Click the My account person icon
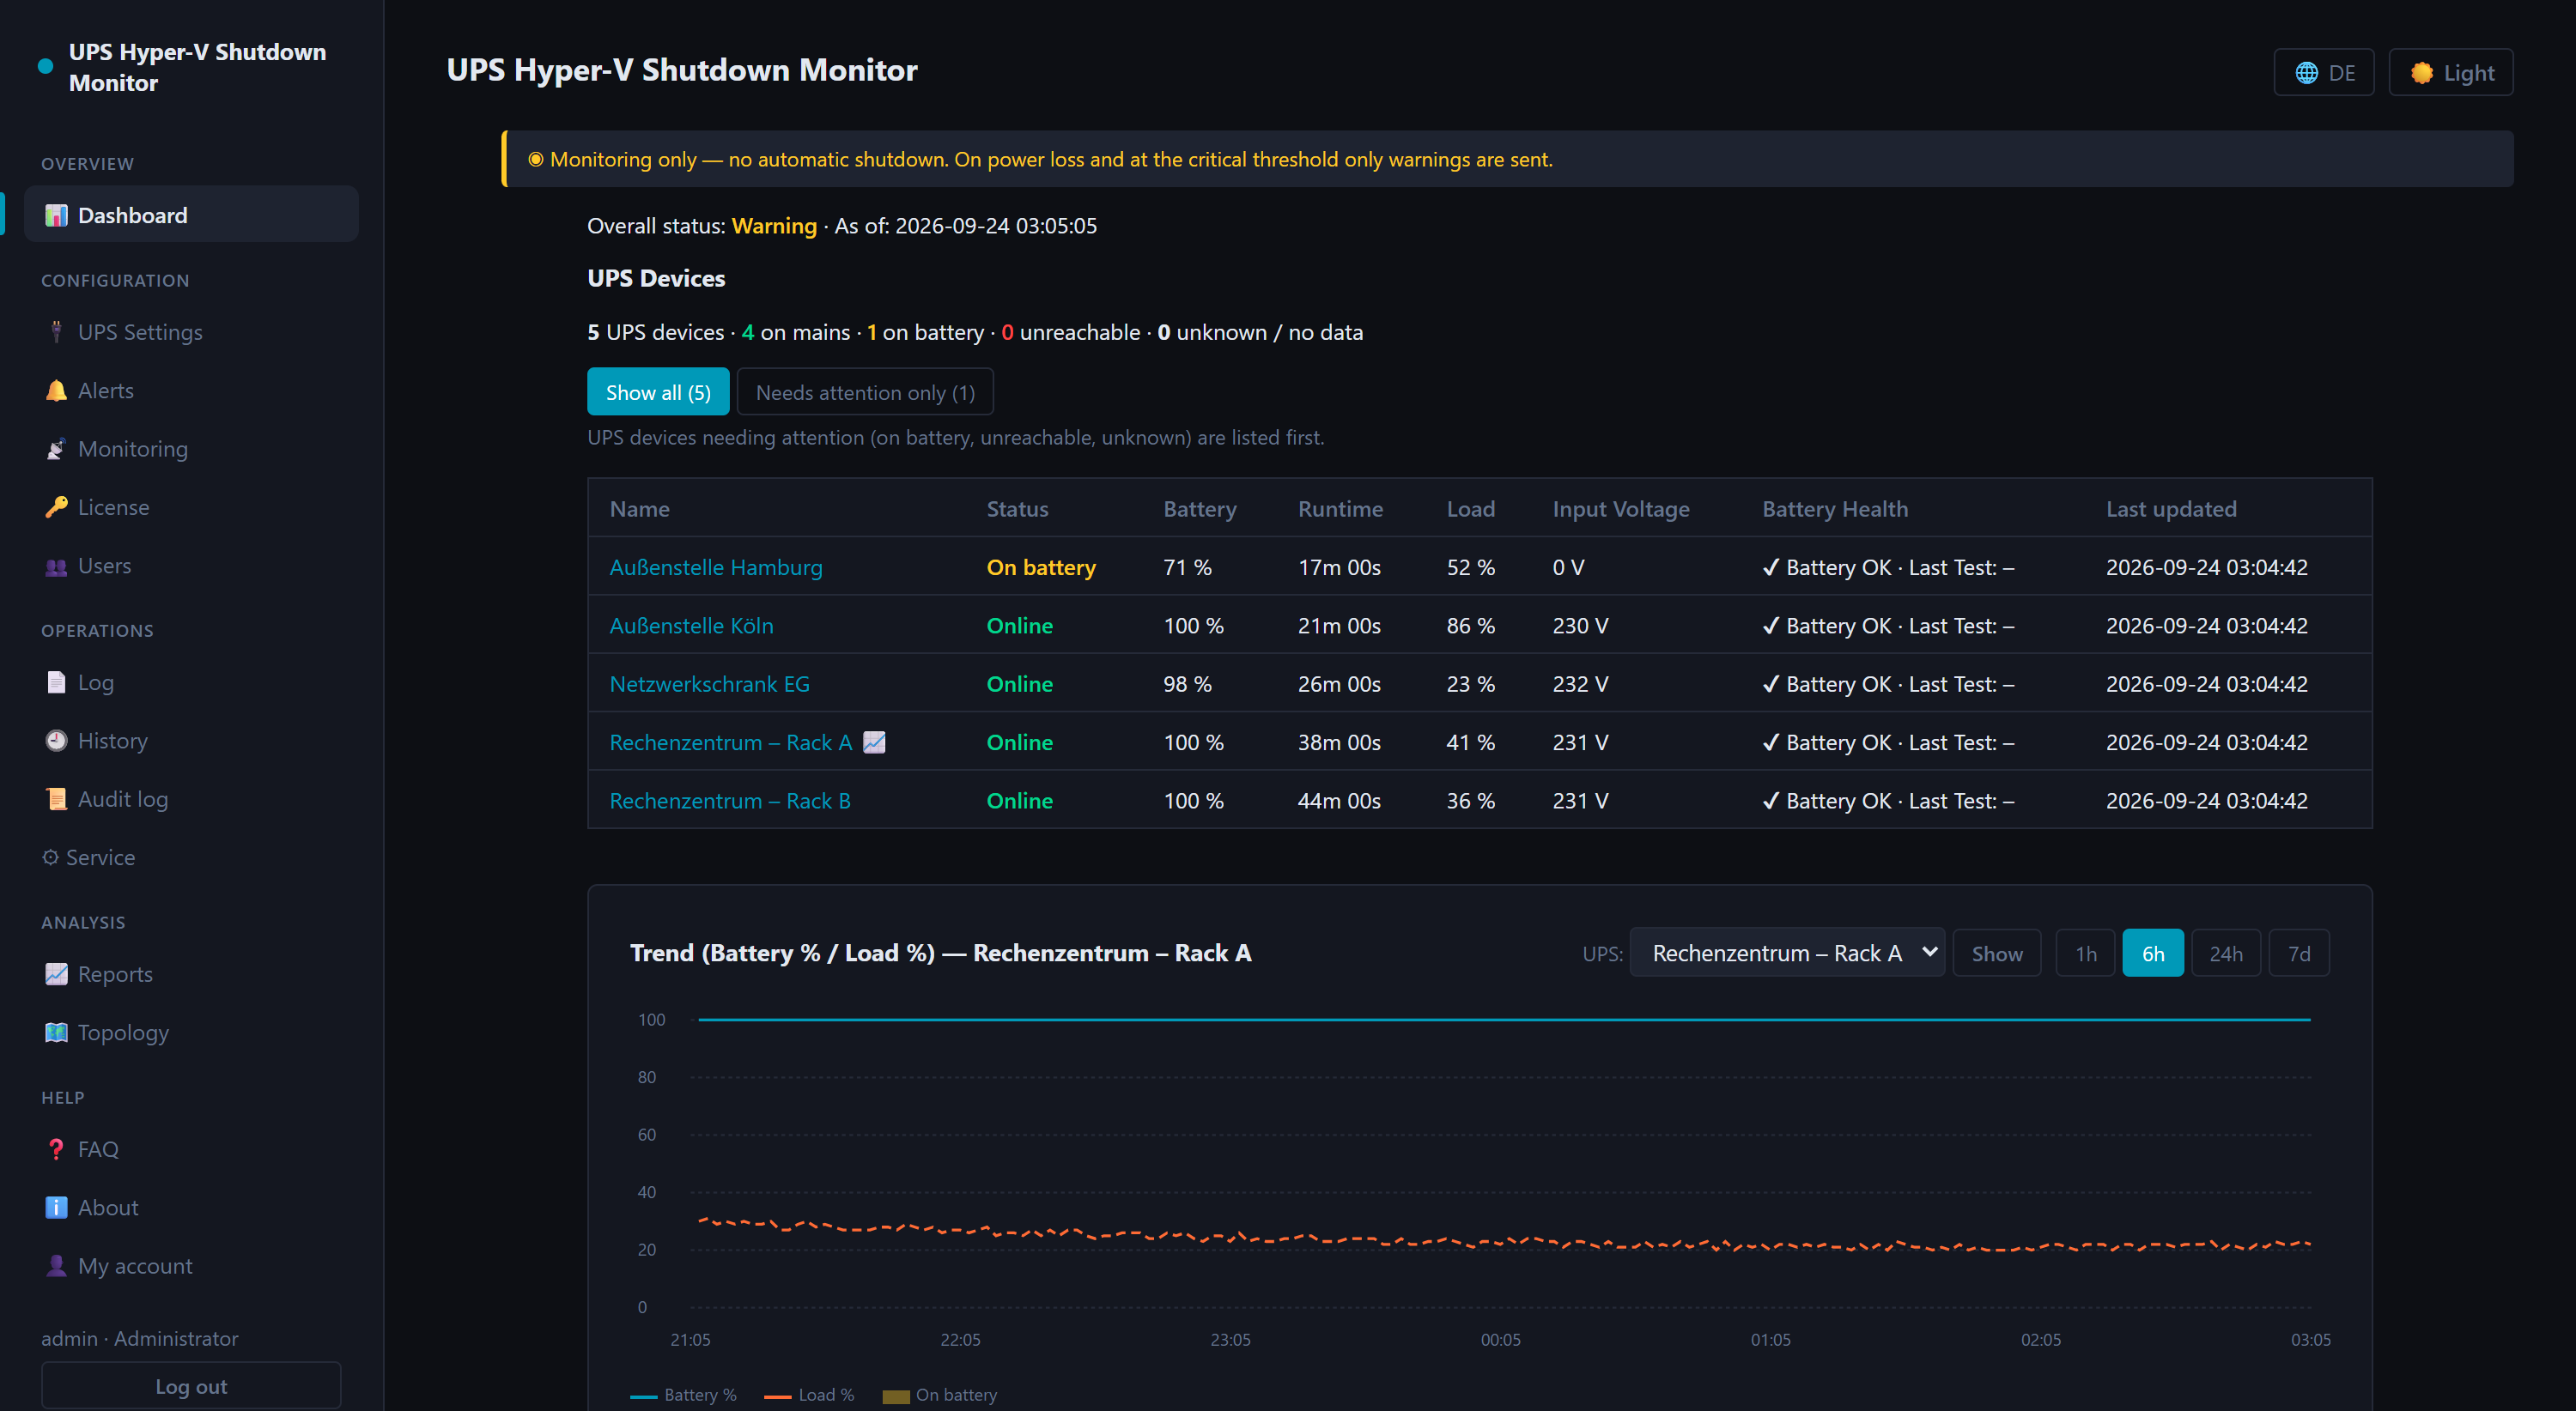This screenshot has width=2576, height=1411. click(56, 1266)
